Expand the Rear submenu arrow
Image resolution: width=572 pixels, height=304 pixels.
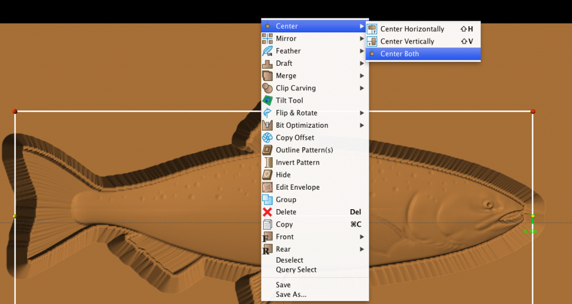[361, 249]
